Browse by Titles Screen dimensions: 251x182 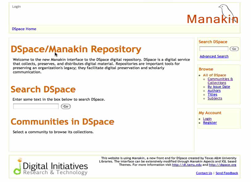coord(212,94)
